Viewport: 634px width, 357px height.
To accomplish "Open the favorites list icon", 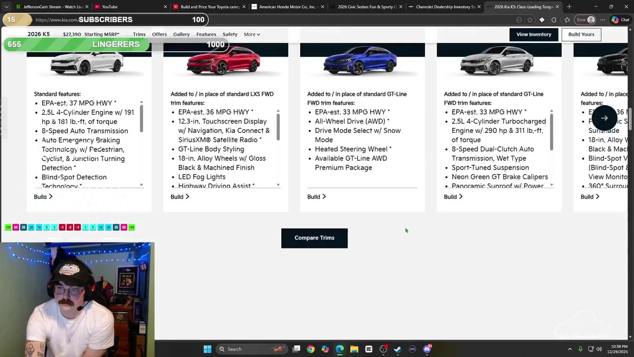I will (x=567, y=20).
